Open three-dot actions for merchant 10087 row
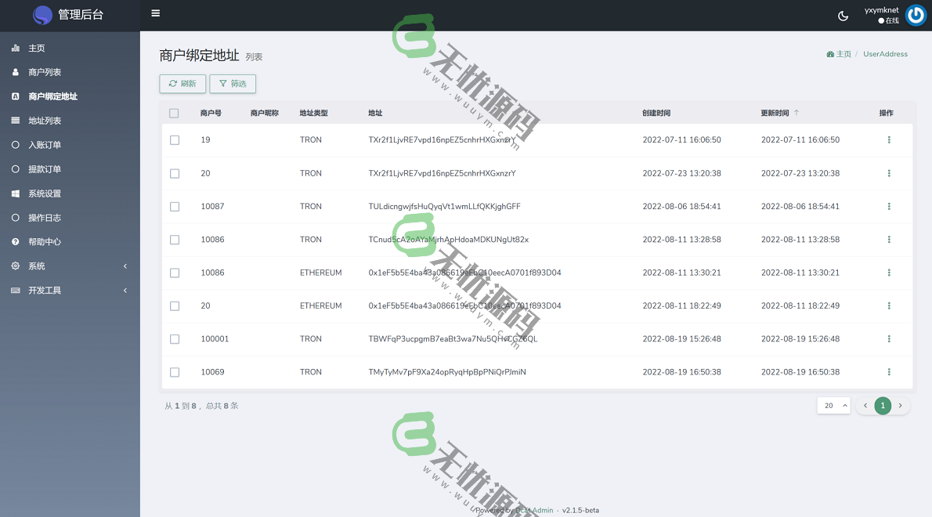The width and height of the screenshot is (932, 517). tap(889, 207)
